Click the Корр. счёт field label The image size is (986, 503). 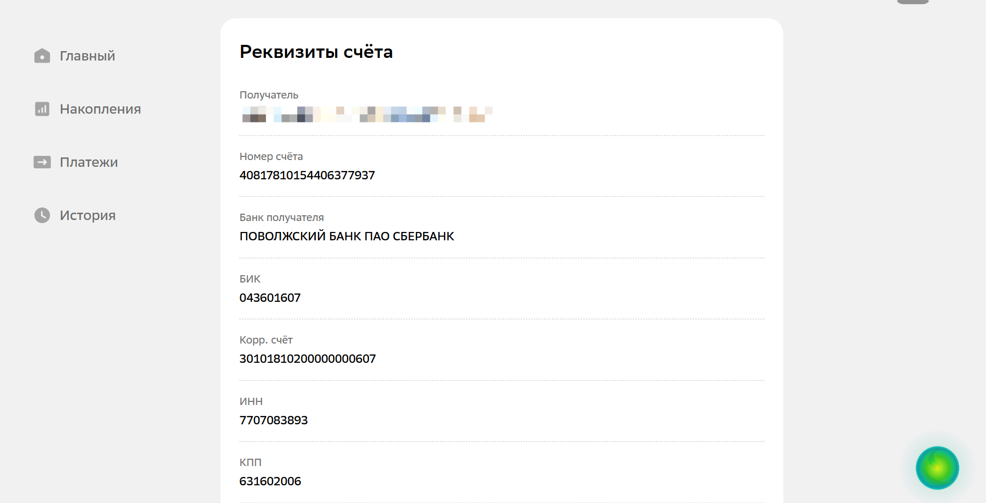pyautogui.click(x=266, y=340)
